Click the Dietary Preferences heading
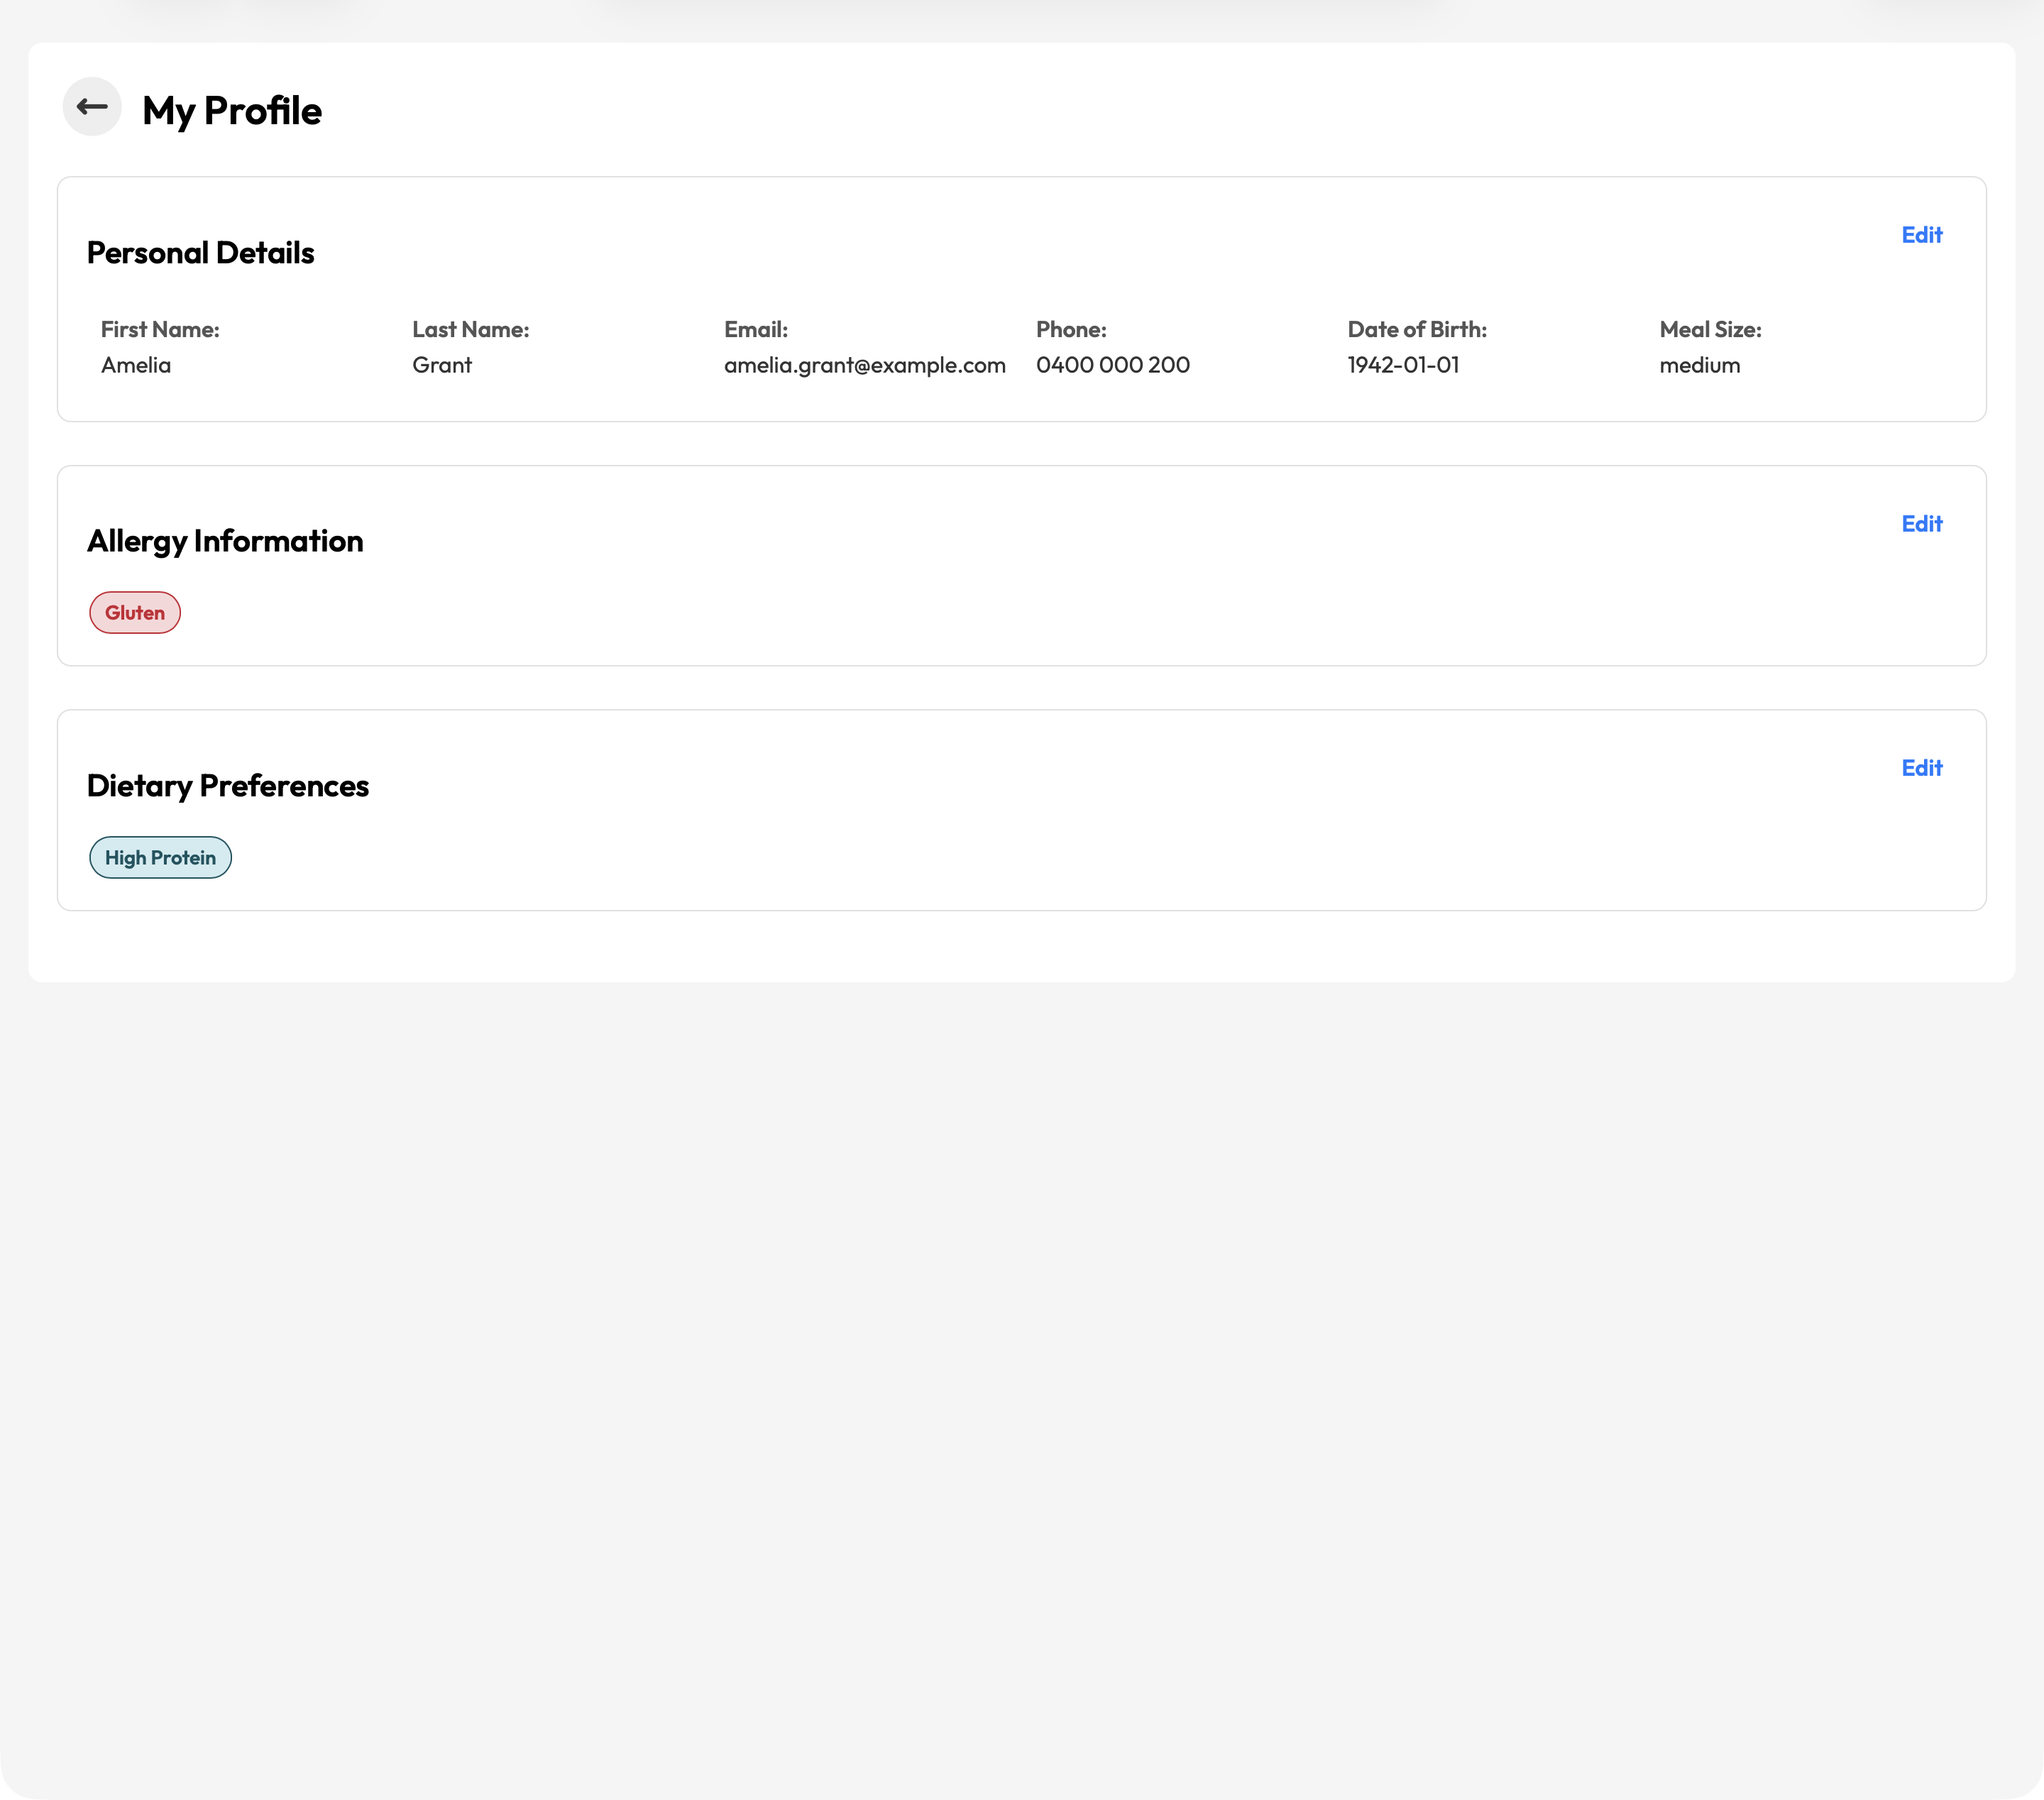The height and width of the screenshot is (1800, 2044). pyautogui.click(x=228, y=786)
